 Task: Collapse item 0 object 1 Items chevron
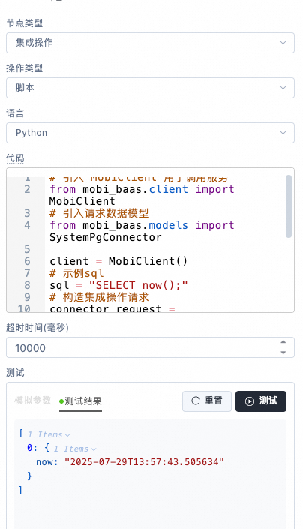[x=94, y=449]
